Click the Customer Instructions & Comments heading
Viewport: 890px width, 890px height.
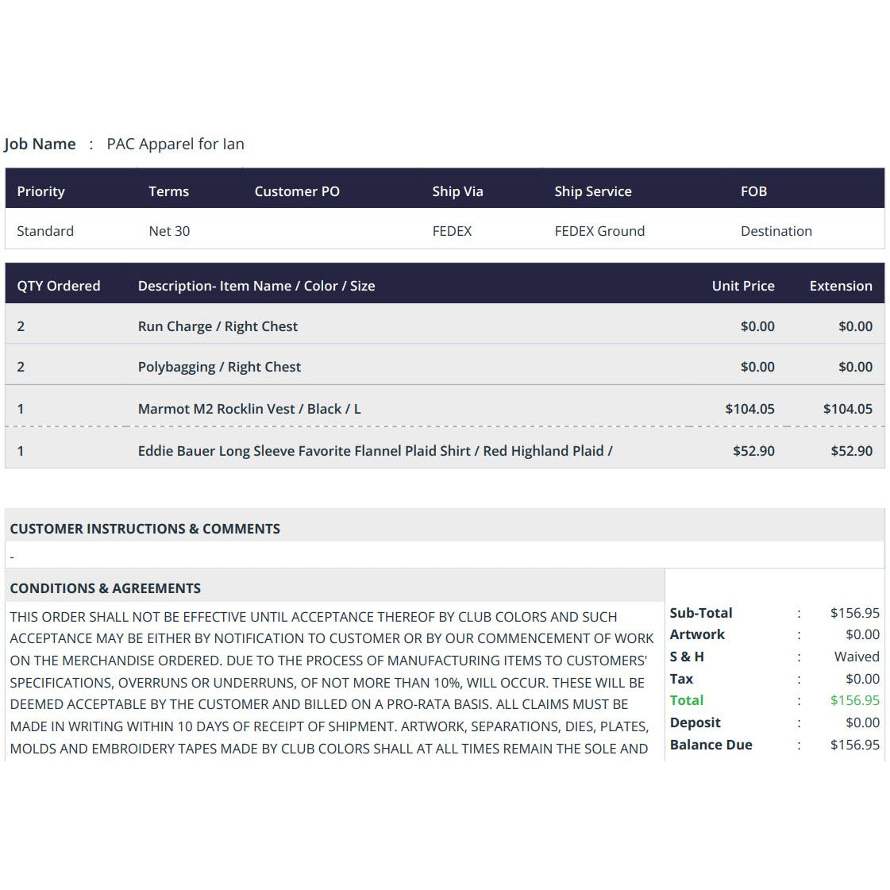click(144, 529)
